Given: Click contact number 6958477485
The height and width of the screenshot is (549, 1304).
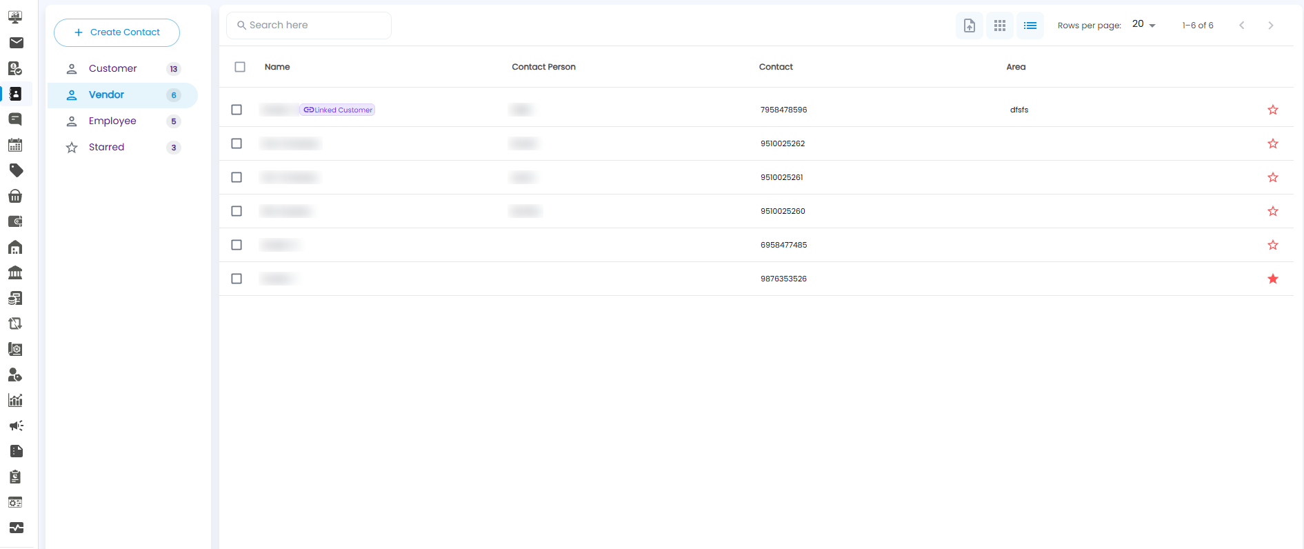Looking at the screenshot, I should click(783, 245).
